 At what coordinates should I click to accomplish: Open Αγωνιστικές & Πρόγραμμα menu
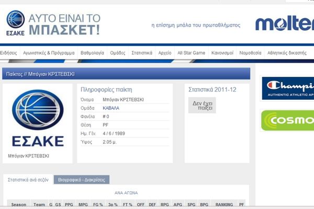click(49, 53)
